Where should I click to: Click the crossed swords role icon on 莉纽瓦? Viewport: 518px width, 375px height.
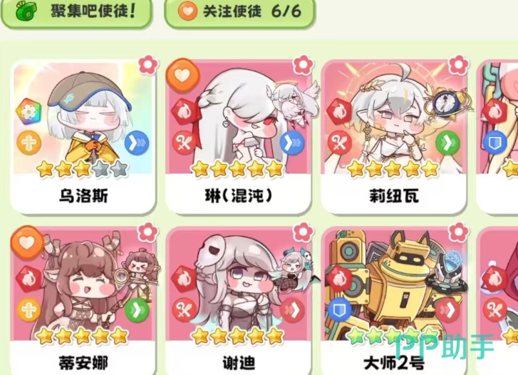tap(339, 143)
